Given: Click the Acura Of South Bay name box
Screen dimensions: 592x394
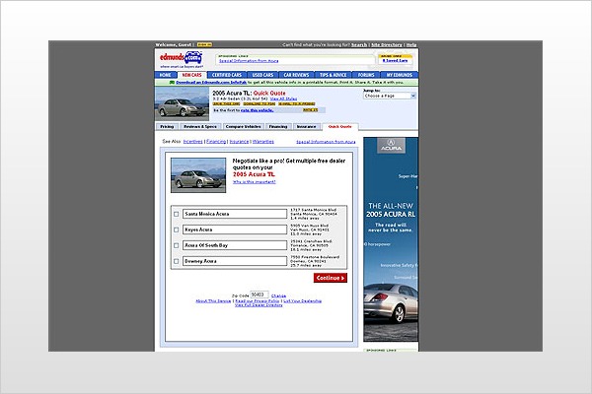Looking at the screenshot, I should (x=235, y=245).
